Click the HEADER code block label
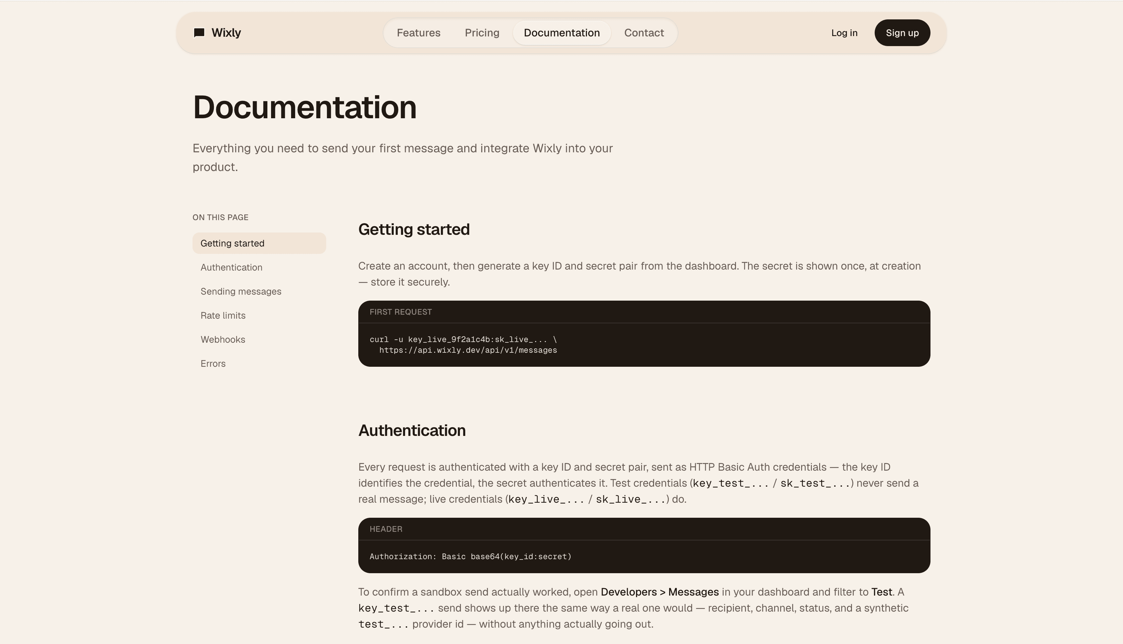The image size is (1123, 644). [x=386, y=529]
